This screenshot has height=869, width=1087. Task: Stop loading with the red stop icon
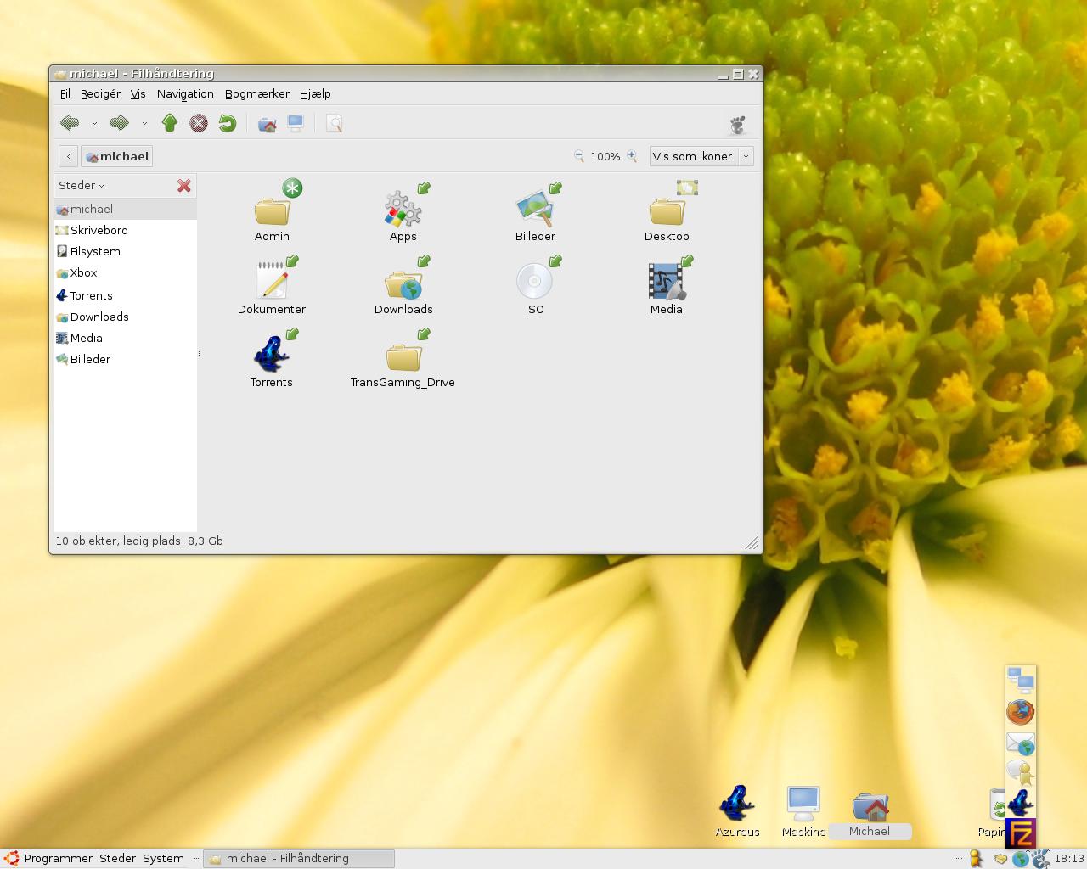pos(199,124)
